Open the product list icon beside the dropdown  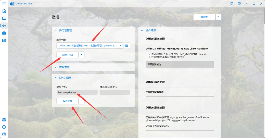127,45
